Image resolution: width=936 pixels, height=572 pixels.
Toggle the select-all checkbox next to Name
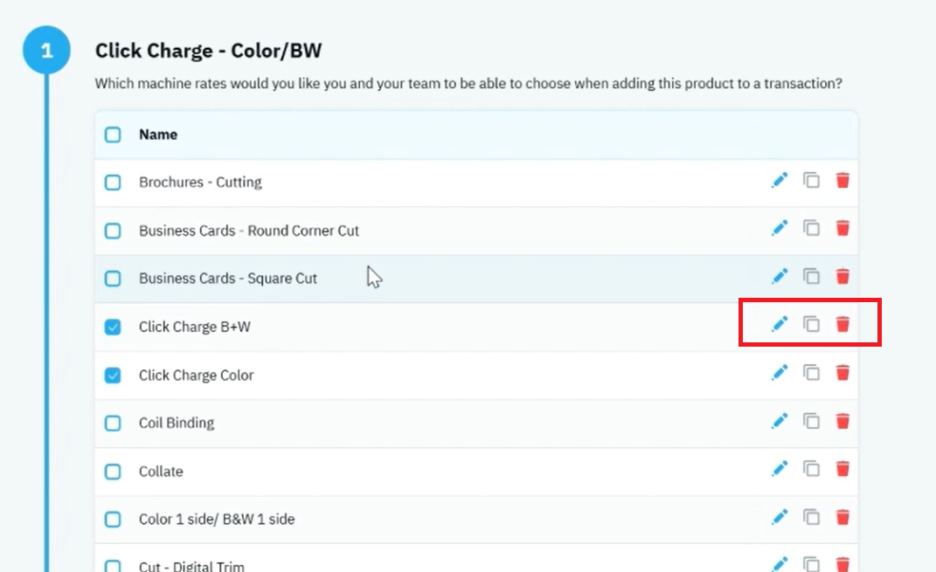tap(113, 134)
